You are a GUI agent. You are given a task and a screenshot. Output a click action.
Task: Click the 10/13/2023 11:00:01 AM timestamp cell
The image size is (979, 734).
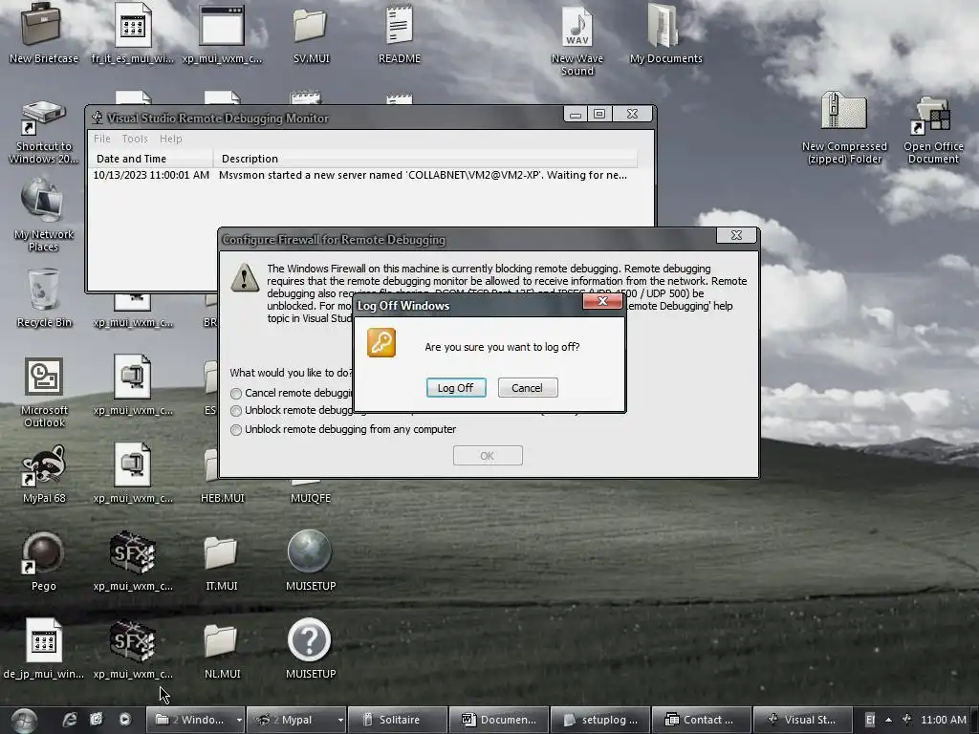(151, 176)
